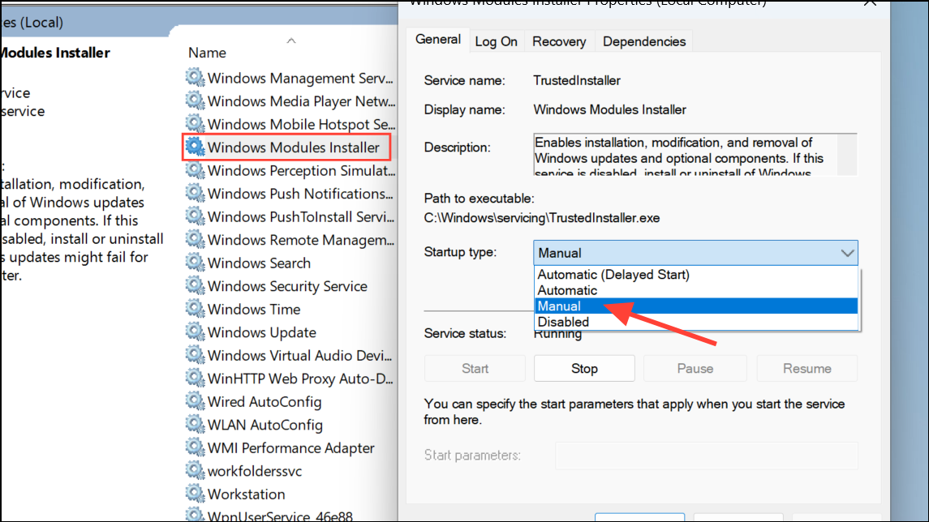Select Windows Security Service row text
The height and width of the screenshot is (522, 929).
[x=287, y=286]
